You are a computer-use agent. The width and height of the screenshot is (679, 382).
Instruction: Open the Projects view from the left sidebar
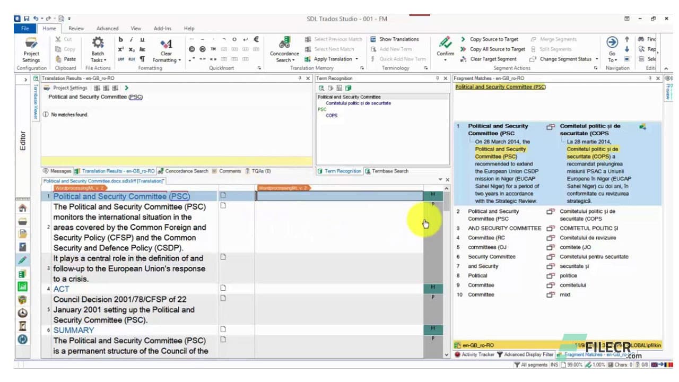click(22, 221)
